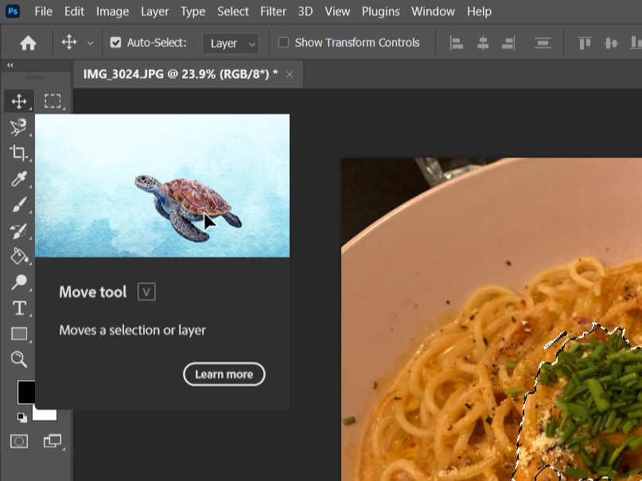Viewport: 642px width, 481px height.
Task: Open the Help menu
Action: [x=480, y=11]
